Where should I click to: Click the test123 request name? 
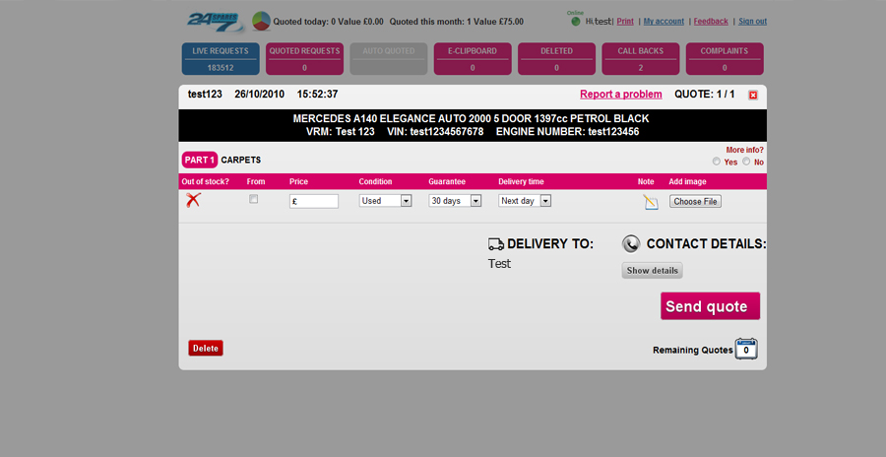click(x=205, y=95)
